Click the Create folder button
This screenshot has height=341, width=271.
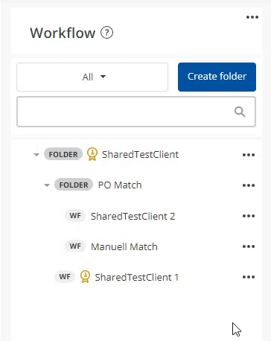(217, 77)
